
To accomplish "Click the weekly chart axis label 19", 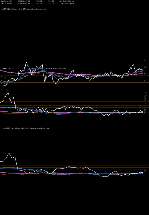I will click(145, 93).
